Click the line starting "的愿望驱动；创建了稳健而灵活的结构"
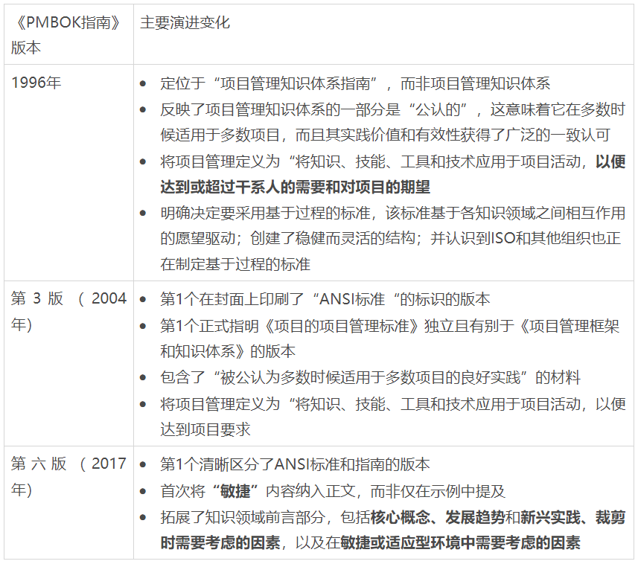 coord(390,238)
